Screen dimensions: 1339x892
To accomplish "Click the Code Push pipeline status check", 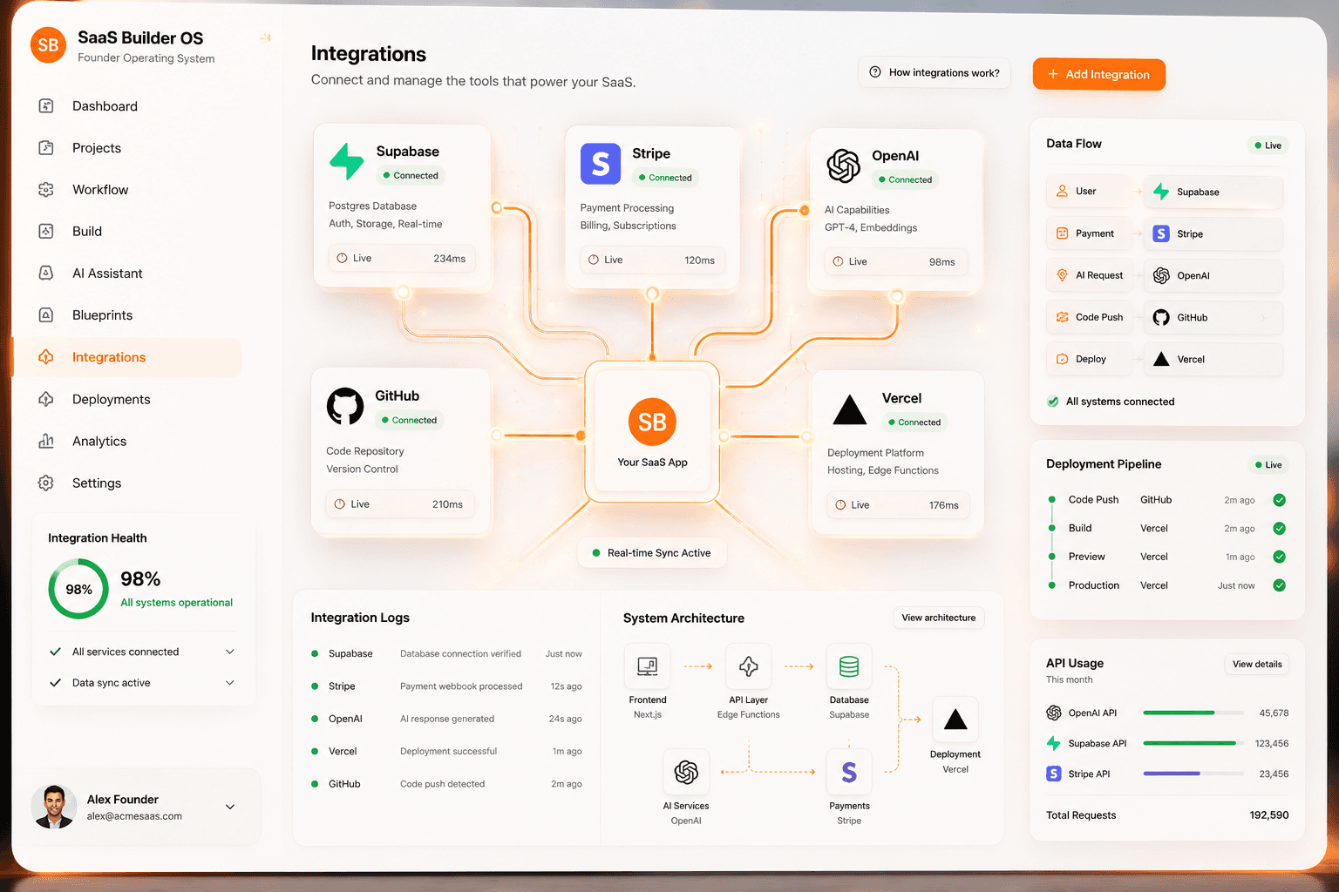I will pos(1279,500).
